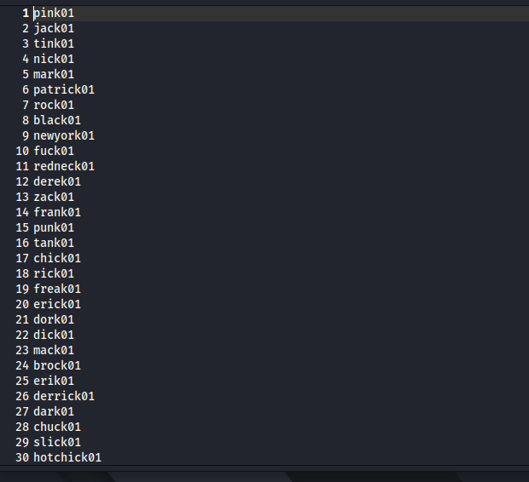
Task: Click the patrick01 entry
Action: pyautogui.click(x=64, y=90)
